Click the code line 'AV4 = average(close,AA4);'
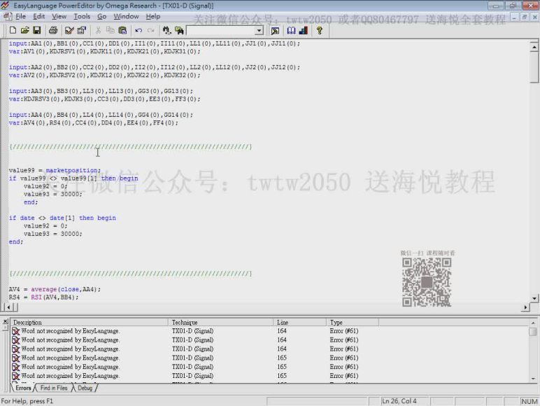This screenshot has height=406, width=540. pyautogui.click(x=55, y=289)
